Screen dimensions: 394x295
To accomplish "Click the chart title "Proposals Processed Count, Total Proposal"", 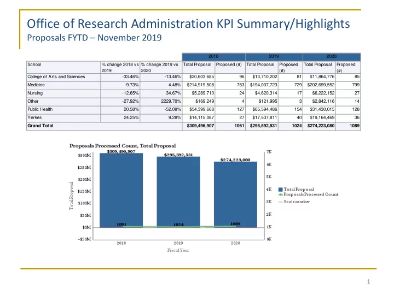I will tap(123, 146).
